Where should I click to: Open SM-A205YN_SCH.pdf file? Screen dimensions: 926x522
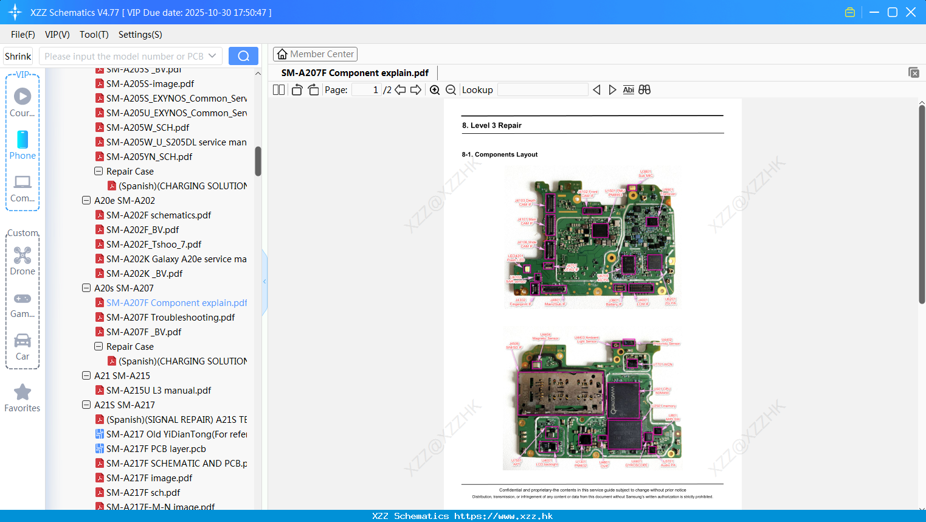point(143,156)
